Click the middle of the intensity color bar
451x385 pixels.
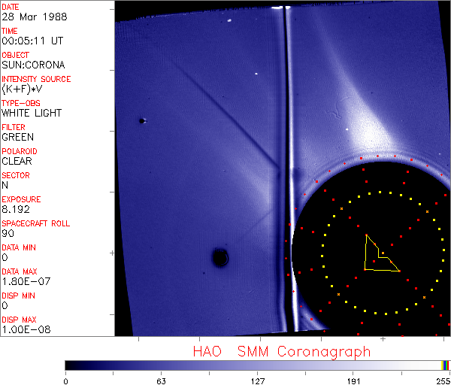(x=257, y=365)
